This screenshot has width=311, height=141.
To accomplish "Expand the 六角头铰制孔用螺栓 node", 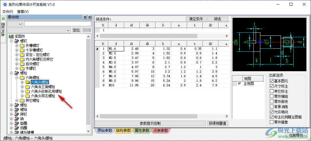I will 22,91.
